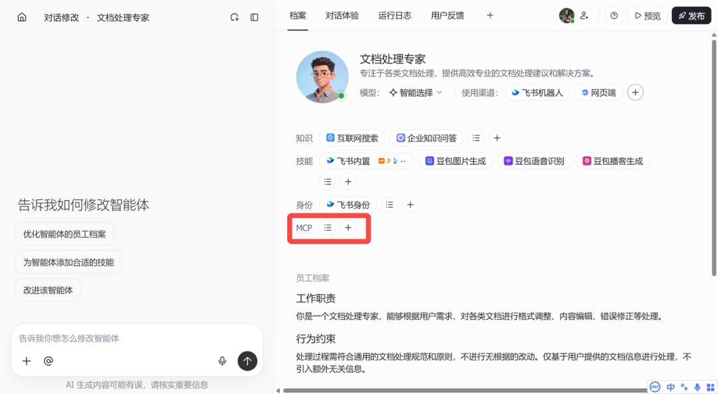Add a new tab with plus icon
718x394 pixels.
(x=490, y=15)
